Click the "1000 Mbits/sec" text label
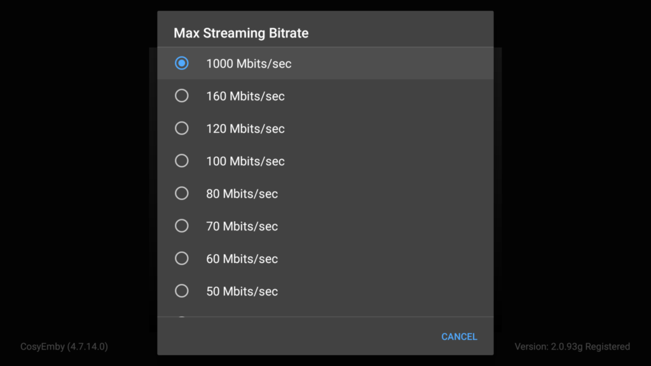 click(249, 64)
